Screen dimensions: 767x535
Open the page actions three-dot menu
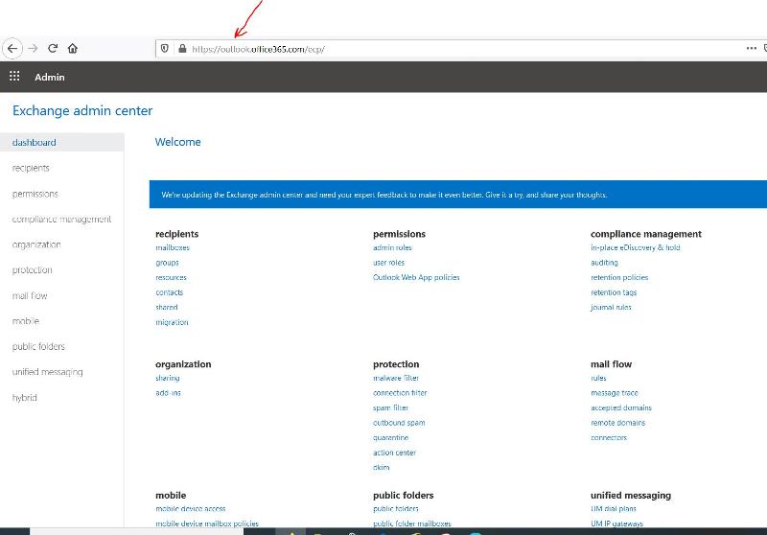[x=751, y=48]
